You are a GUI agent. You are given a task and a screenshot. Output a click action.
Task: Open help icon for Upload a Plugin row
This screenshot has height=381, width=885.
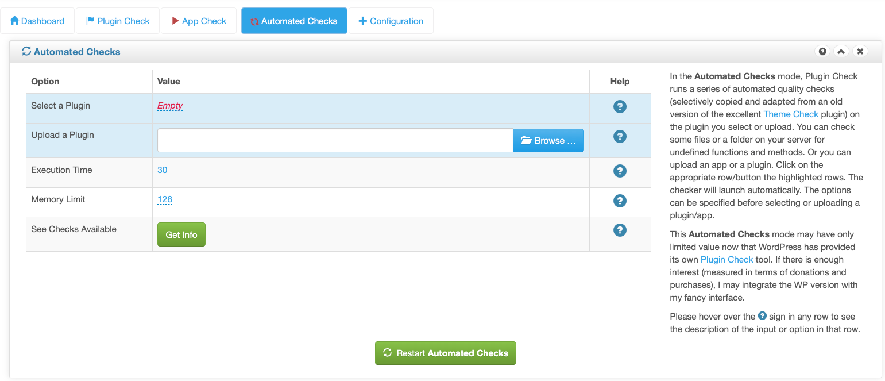(x=620, y=136)
